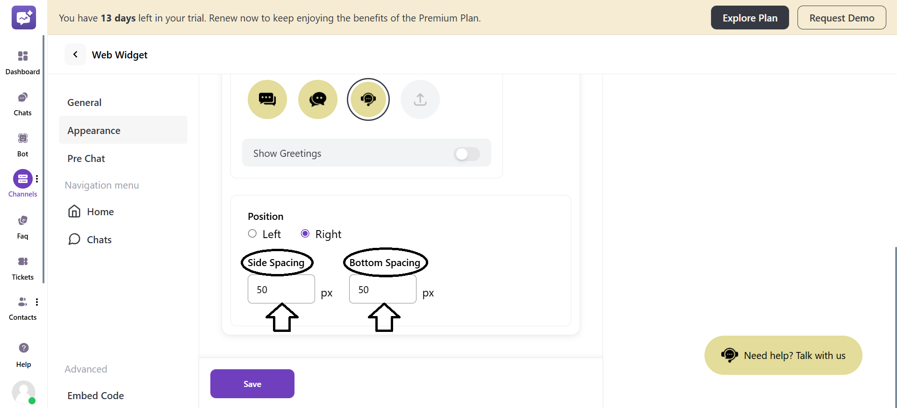Open the Channels options three-dot menu
The width and height of the screenshot is (897, 408).
37,178
